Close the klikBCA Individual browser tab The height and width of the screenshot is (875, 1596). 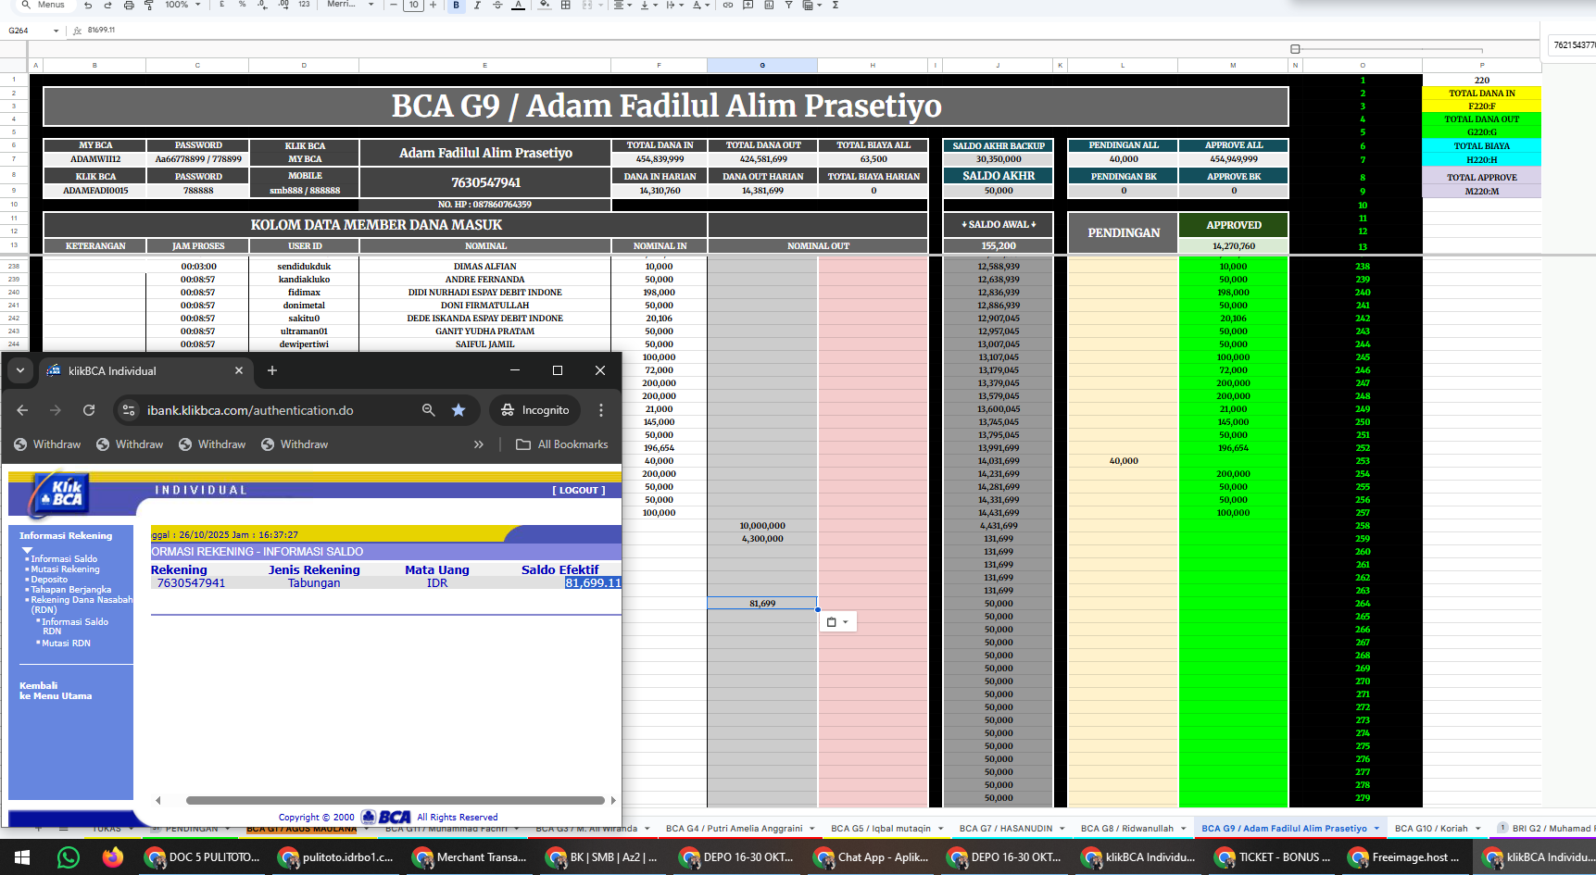239,370
